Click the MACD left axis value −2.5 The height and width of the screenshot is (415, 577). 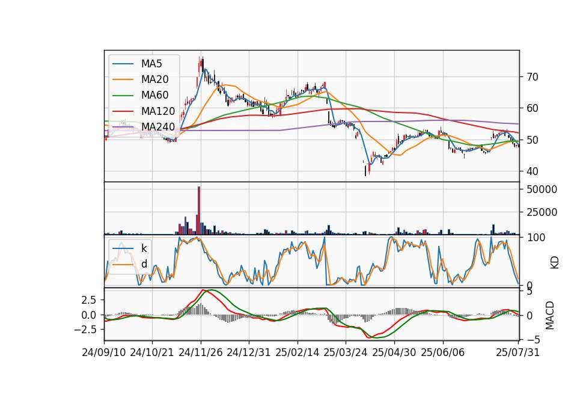[85, 329]
